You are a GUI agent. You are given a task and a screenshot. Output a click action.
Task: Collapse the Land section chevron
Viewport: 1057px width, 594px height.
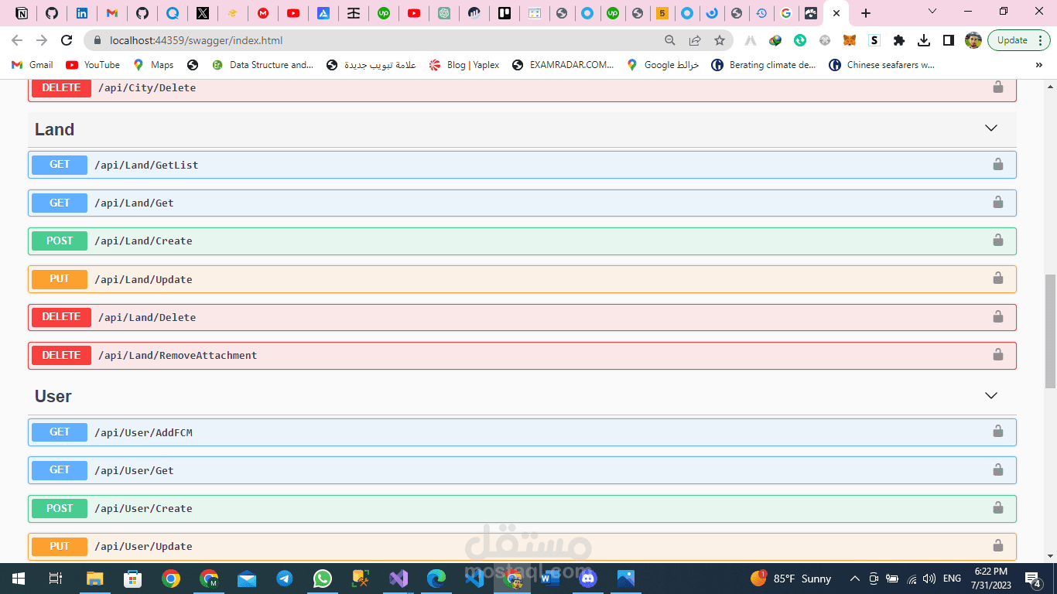(991, 128)
